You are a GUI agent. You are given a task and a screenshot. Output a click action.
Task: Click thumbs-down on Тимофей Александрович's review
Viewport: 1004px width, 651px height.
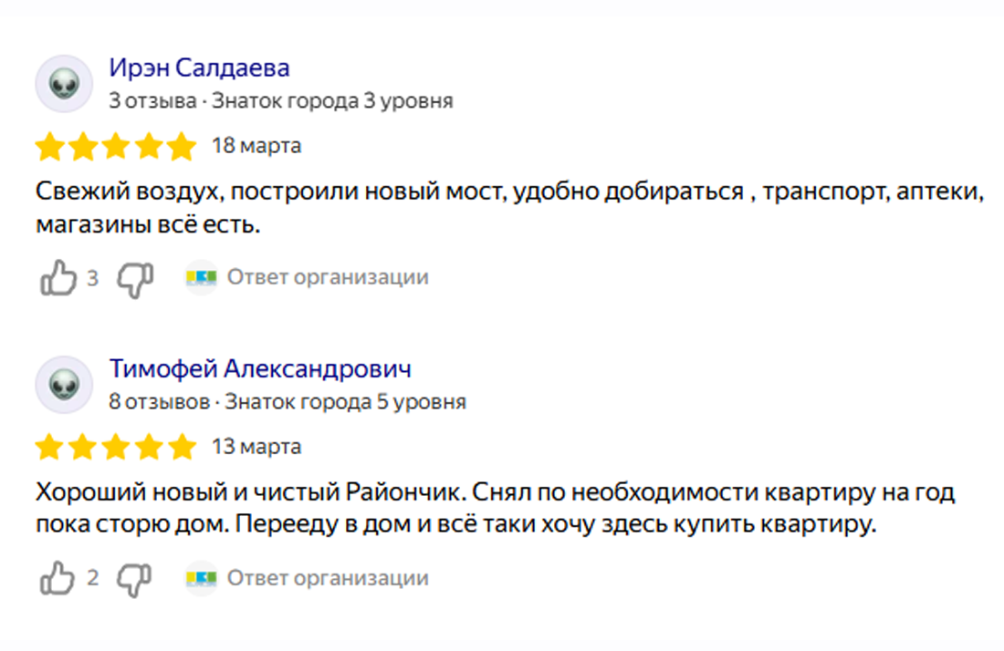134,581
